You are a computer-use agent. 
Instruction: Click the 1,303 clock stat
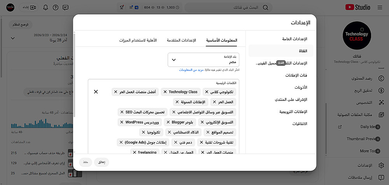pos(172,7)
